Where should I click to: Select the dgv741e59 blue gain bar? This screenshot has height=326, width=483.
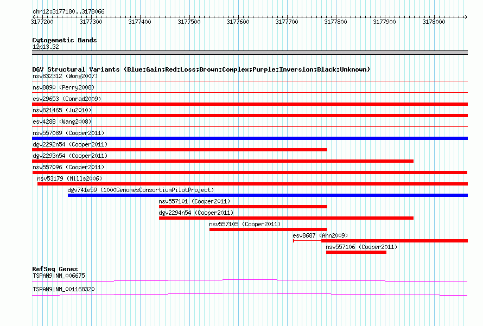[x=268, y=195]
